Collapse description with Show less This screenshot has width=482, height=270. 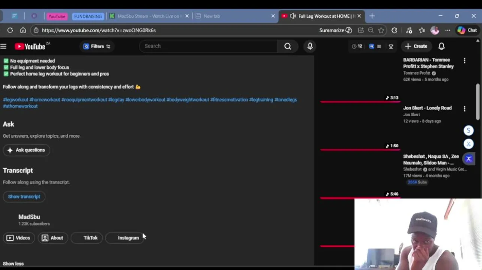click(13, 264)
